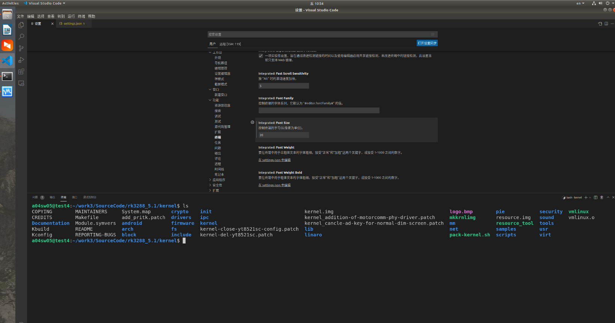This screenshot has height=323, width=615.
Task: Kill terminal with trash icon
Action: (x=601, y=197)
